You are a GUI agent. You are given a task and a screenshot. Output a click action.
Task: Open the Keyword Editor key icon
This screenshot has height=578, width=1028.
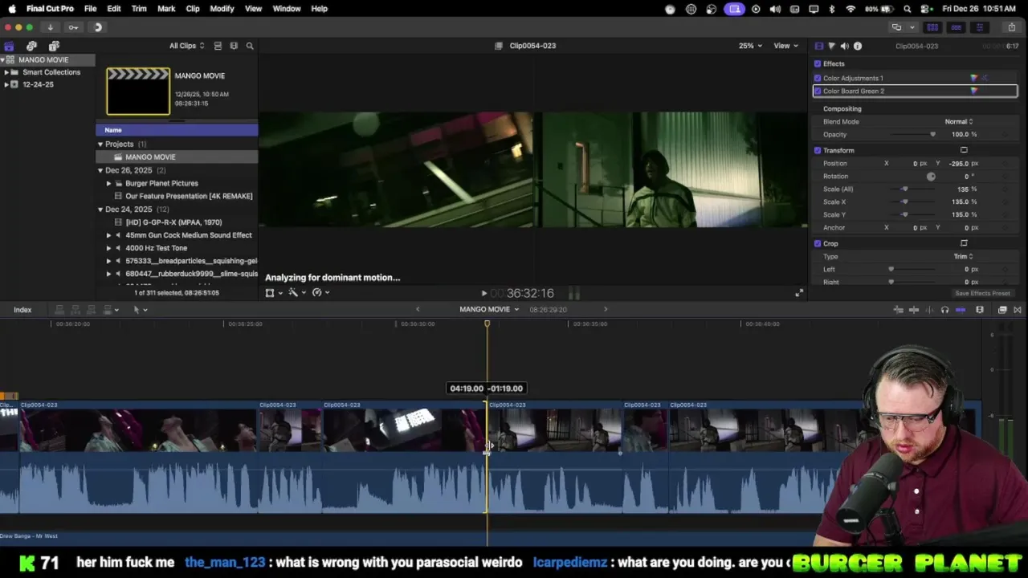click(x=73, y=27)
